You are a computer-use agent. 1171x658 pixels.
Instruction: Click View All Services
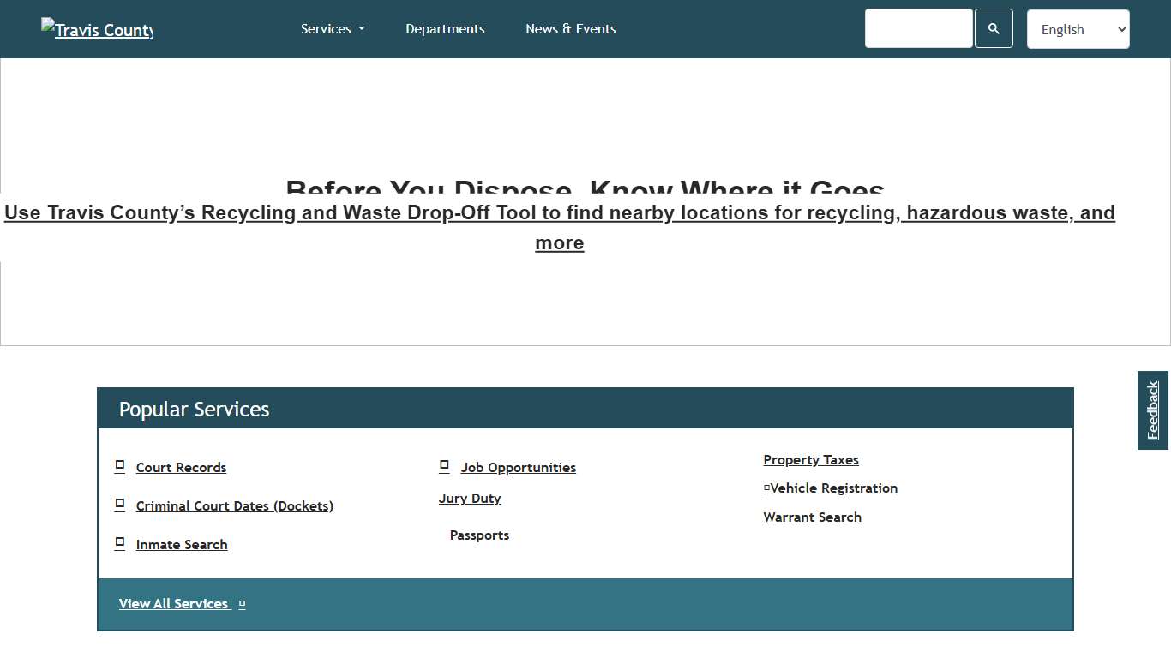pos(173,603)
